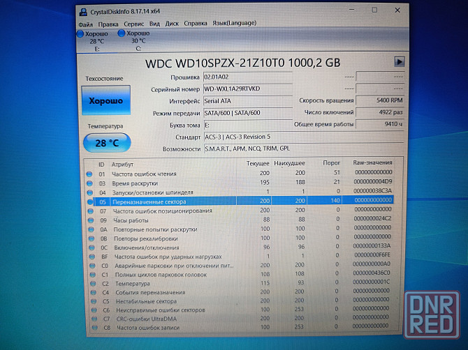The width and height of the screenshot is (468, 350).
Task: Click status dot for Нестабильные сектора row
Action: (x=94, y=301)
